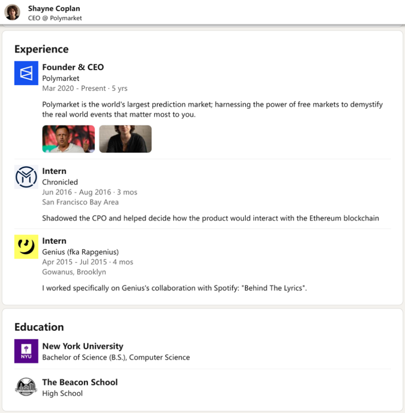Open The Beacon School entry

coord(80,382)
